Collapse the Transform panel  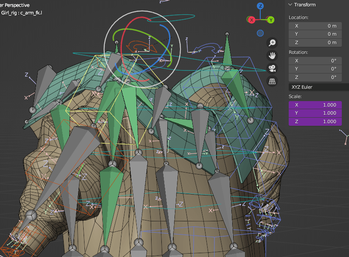tap(302, 5)
